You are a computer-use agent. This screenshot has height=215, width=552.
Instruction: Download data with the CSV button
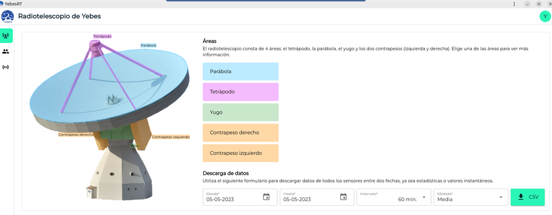pyautogui.click(x=528, y=197)
